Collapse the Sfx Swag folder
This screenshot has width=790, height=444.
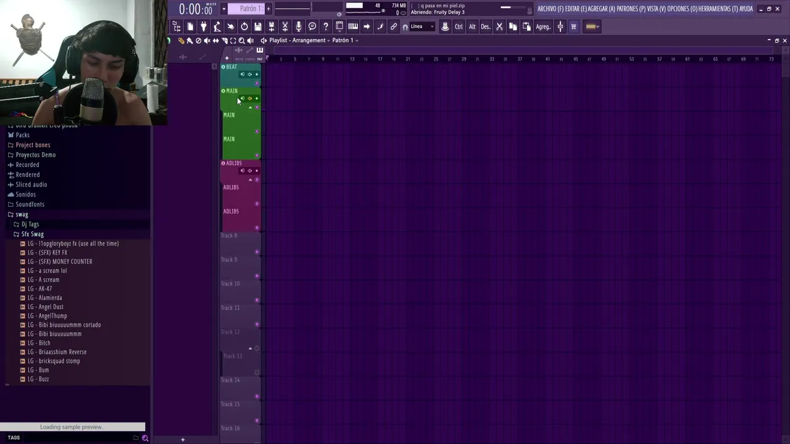coord(28,234)
